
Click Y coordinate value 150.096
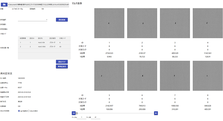109,109
